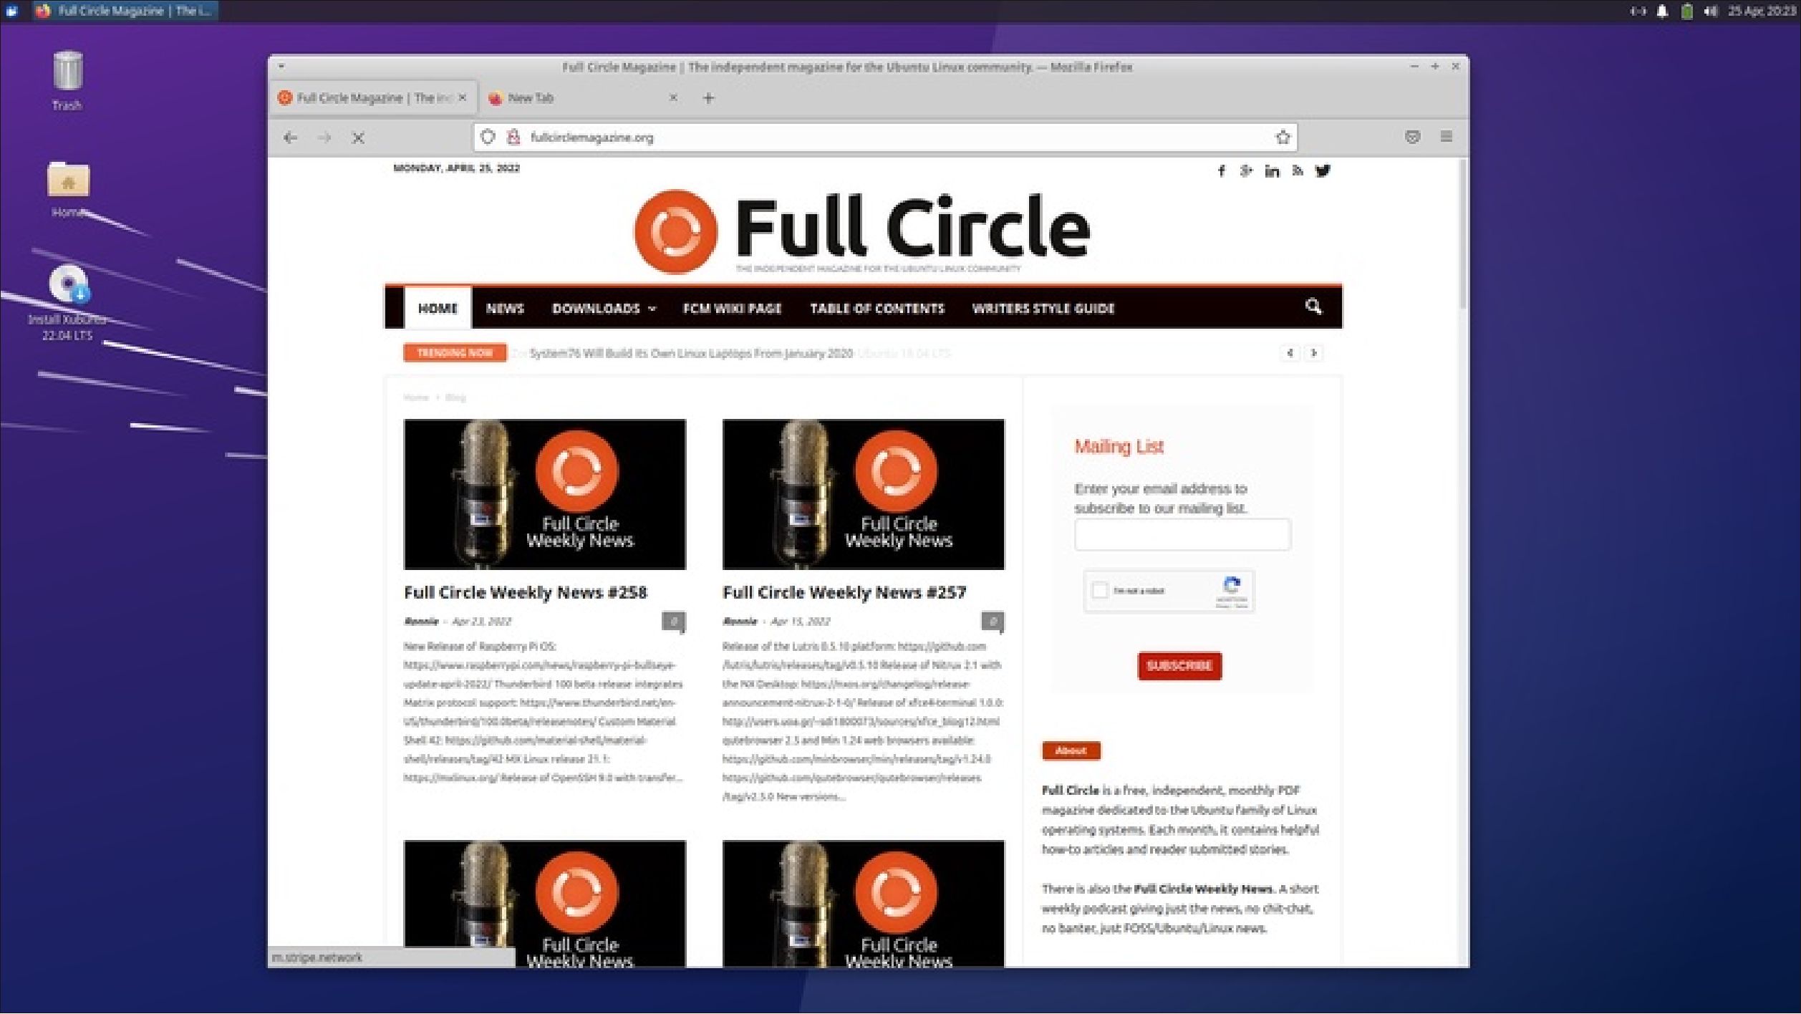Click the m.stripe.network status bar text

point(317,957)
